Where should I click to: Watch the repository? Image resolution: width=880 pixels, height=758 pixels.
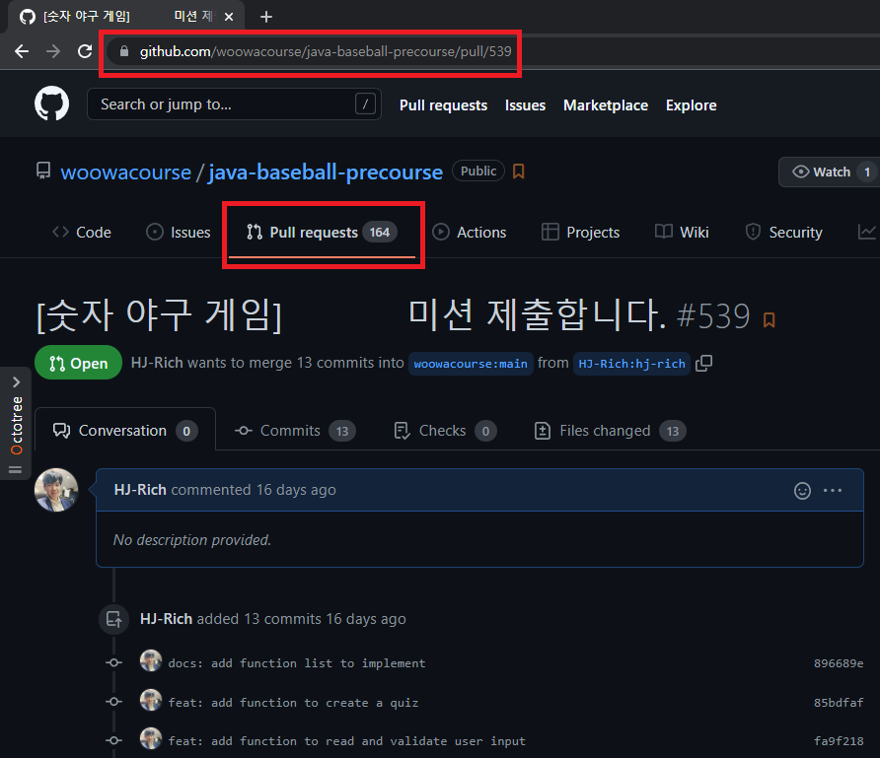pyautogui.click(x=822, y=172)
